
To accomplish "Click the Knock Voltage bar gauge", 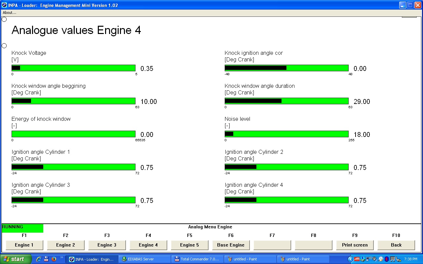I will point(73,68).
